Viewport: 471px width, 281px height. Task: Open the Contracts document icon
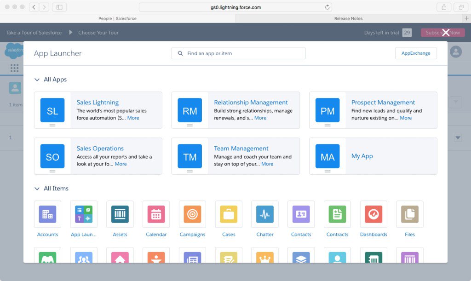pos(337,214)
